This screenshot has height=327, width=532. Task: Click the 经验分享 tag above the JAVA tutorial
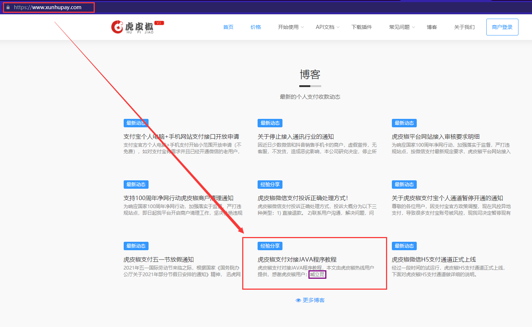coord(270,246)
